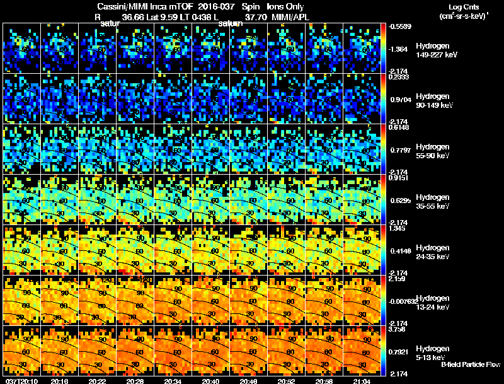504x384 pixels.
Task: Open the 90-149 keV panel at 20:34
Action: click(173, 99)
